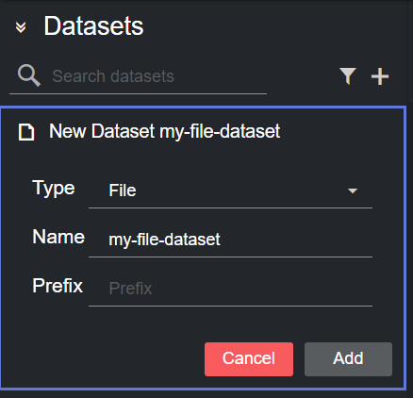Click the Type dropdown caret arrow
Screen dimensions: 413x398
click(x=353, y=191)
